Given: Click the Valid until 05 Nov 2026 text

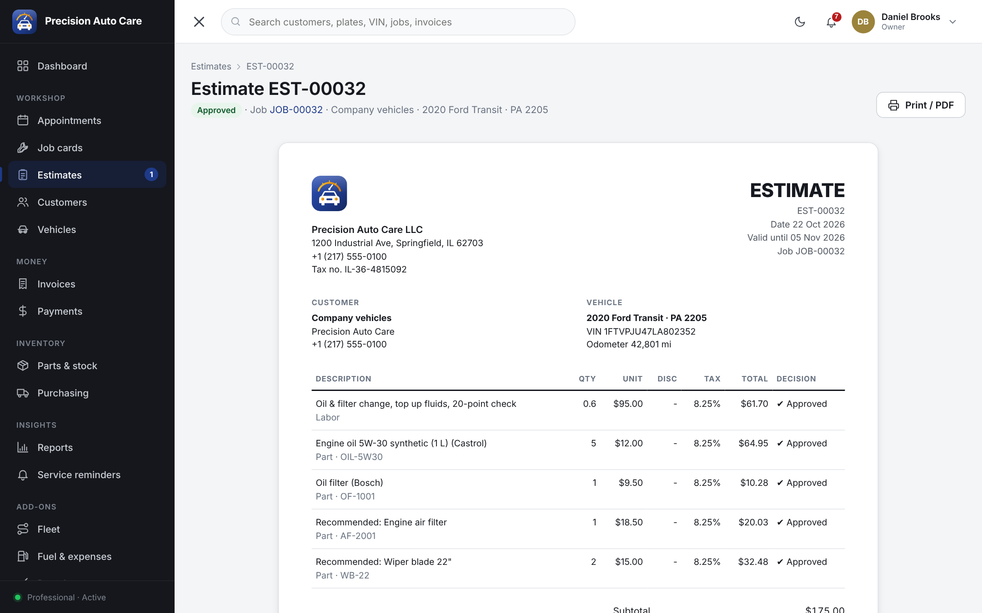Looking at the screenshot, I should pyautogui.click(x=796, y=237).
